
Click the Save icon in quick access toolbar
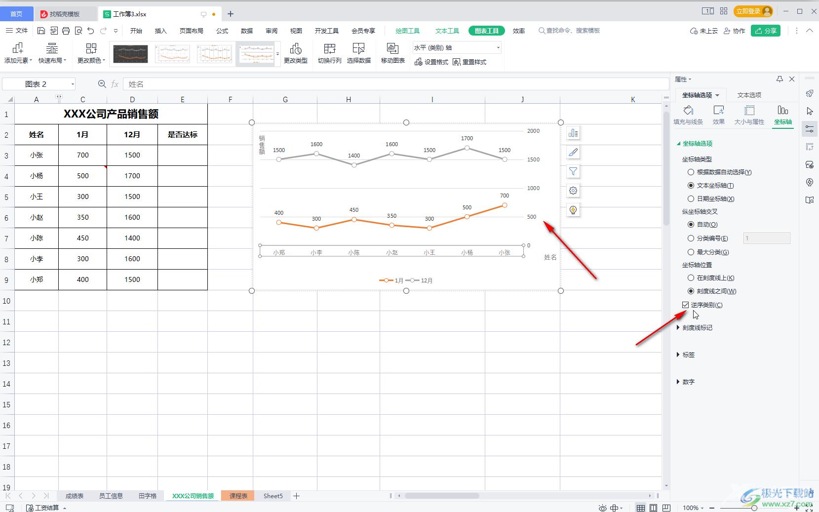tap(41, 31)
